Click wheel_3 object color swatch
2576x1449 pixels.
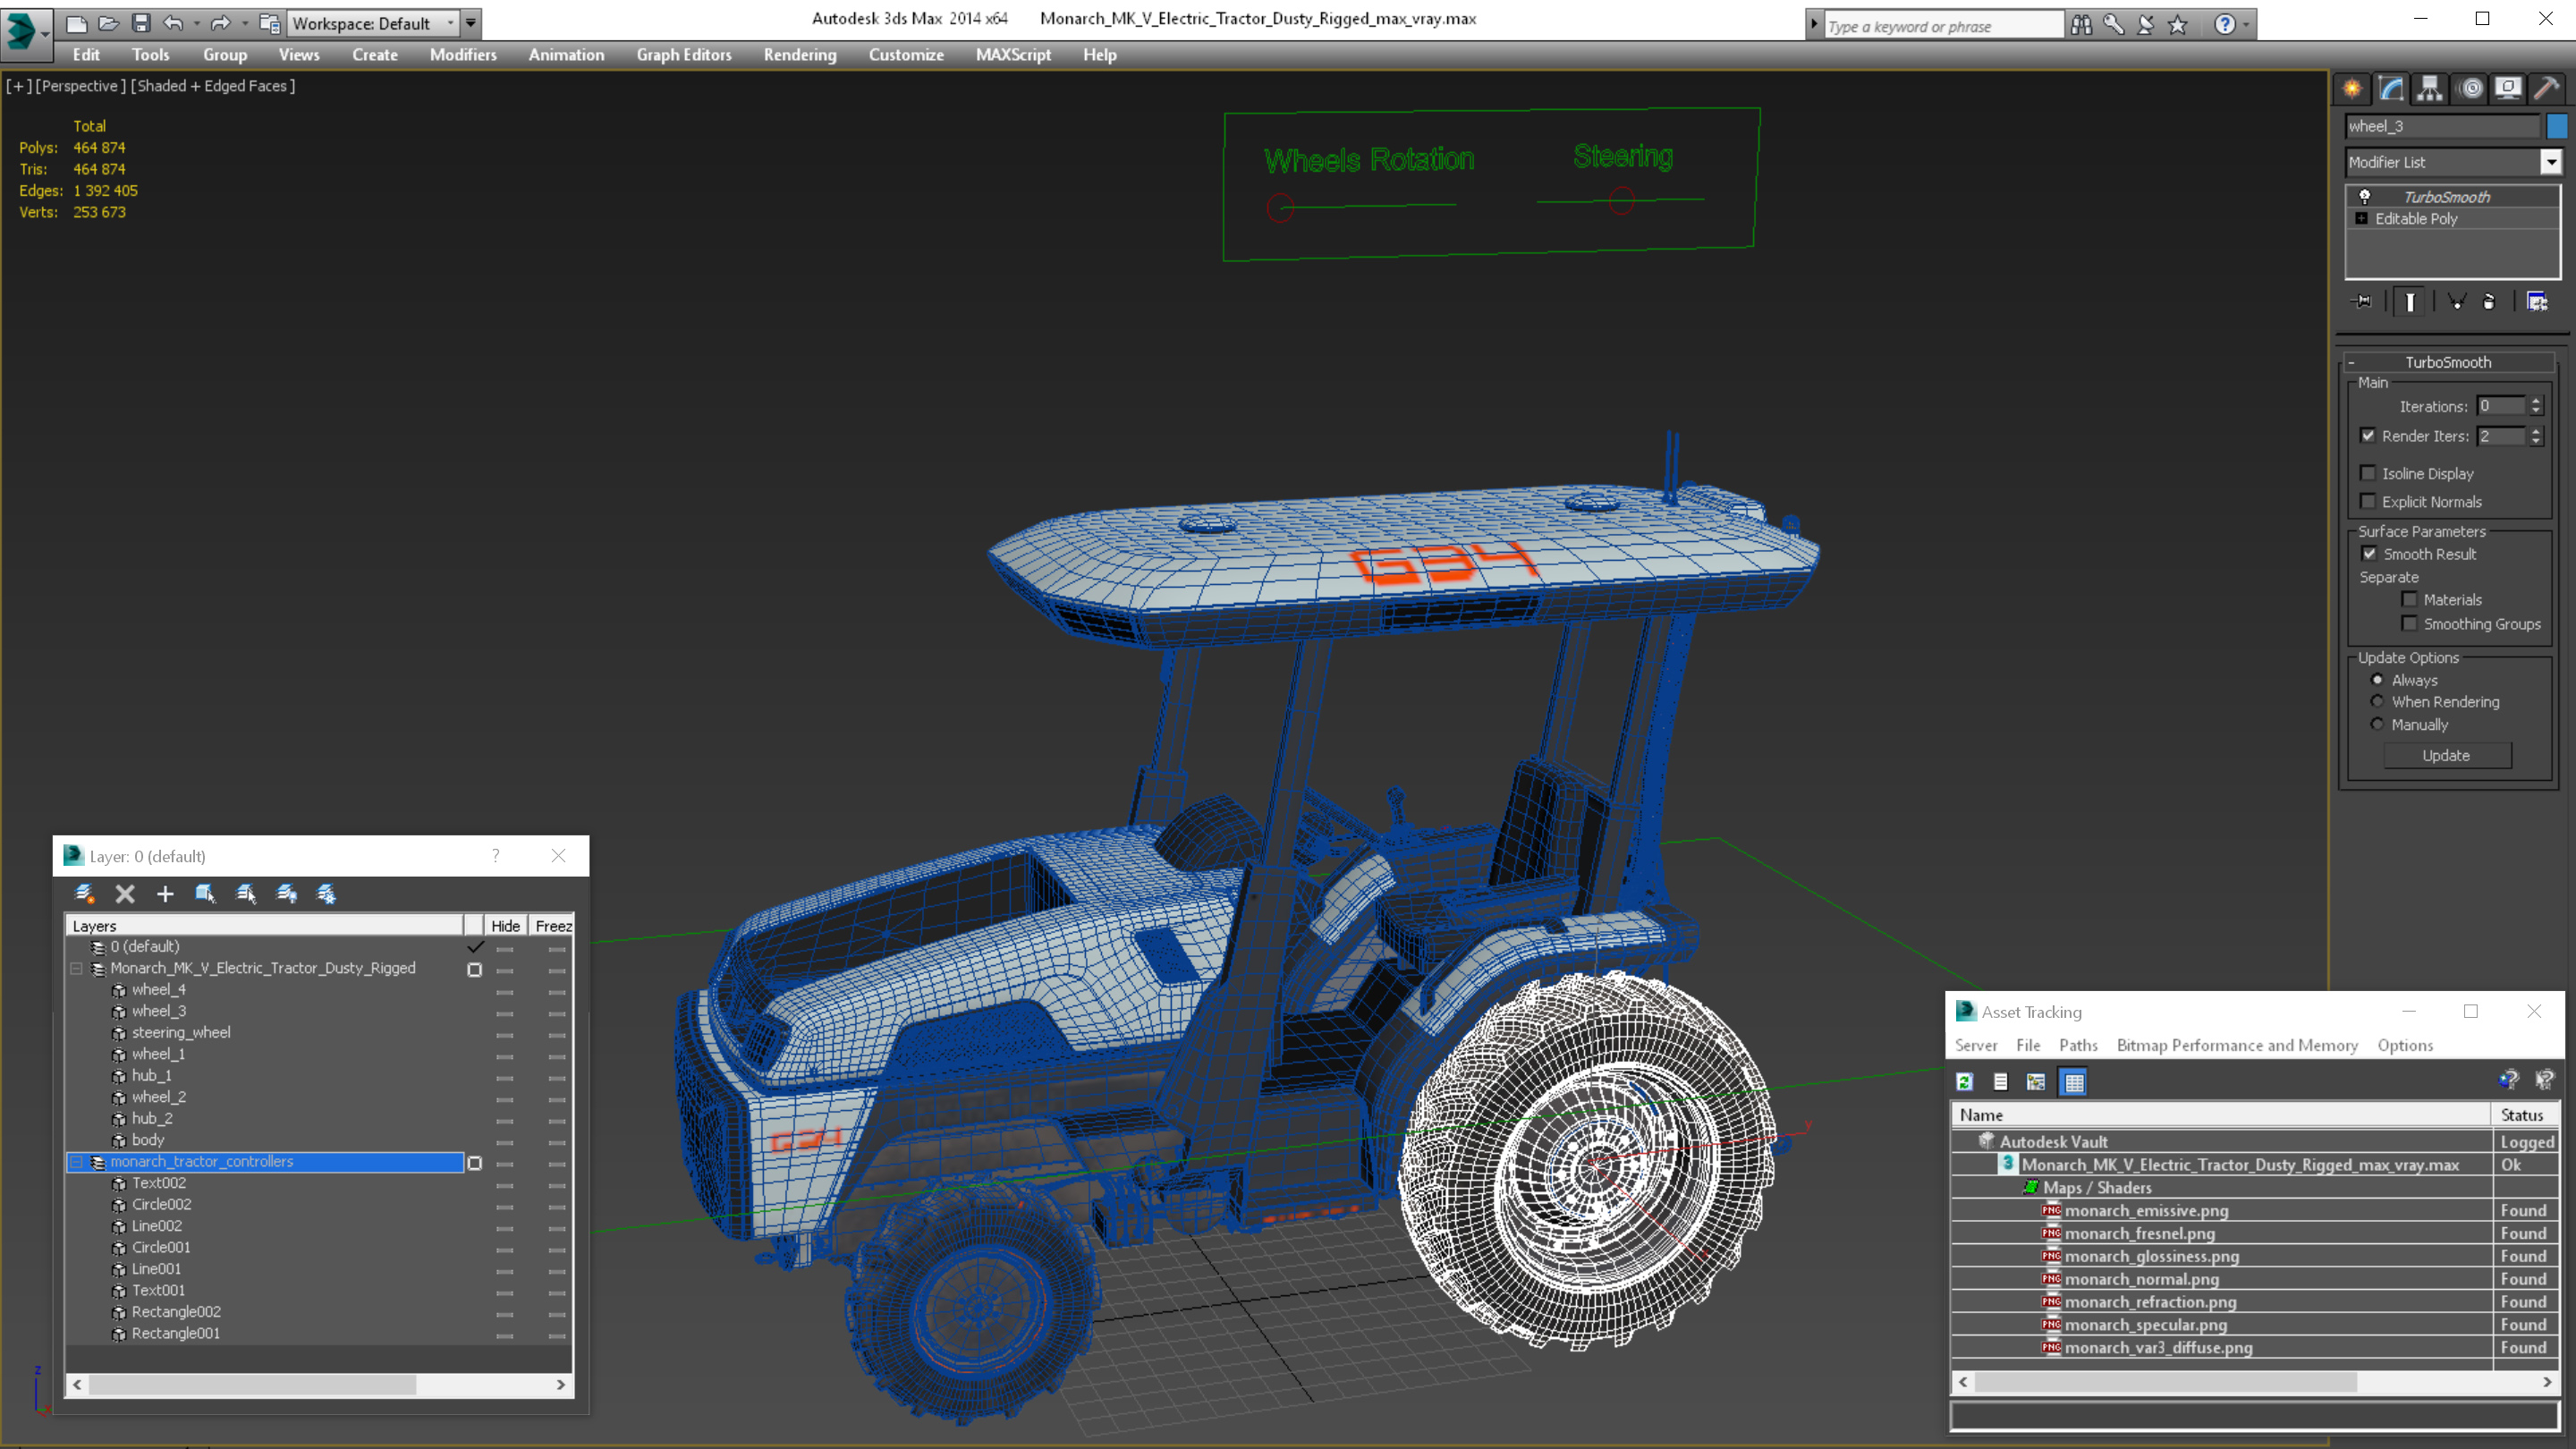click(2556, 126)
